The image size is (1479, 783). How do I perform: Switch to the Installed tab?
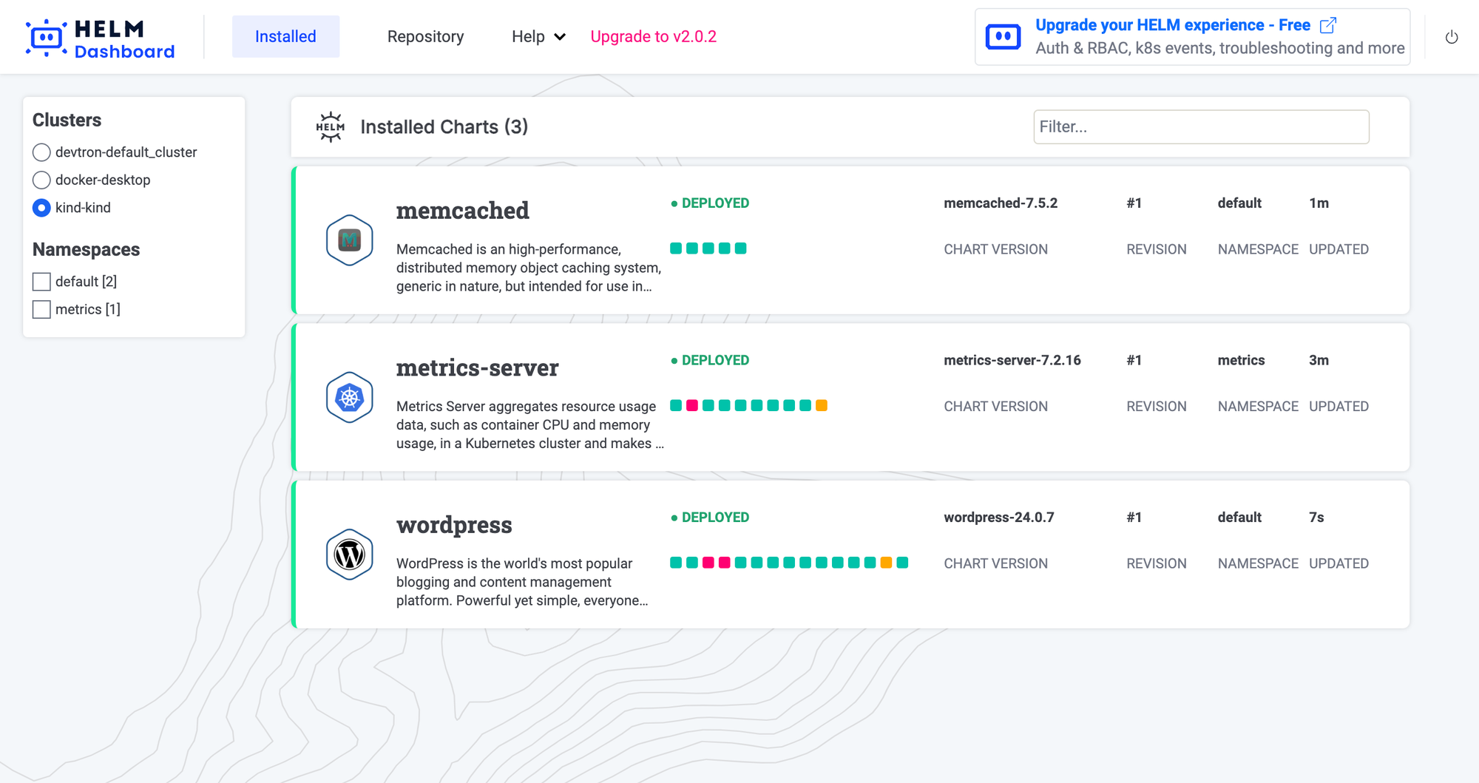285,36
